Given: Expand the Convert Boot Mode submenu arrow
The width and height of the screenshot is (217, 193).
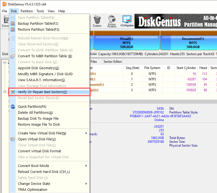Looking at the screenshot, I should tap(86, 166).
